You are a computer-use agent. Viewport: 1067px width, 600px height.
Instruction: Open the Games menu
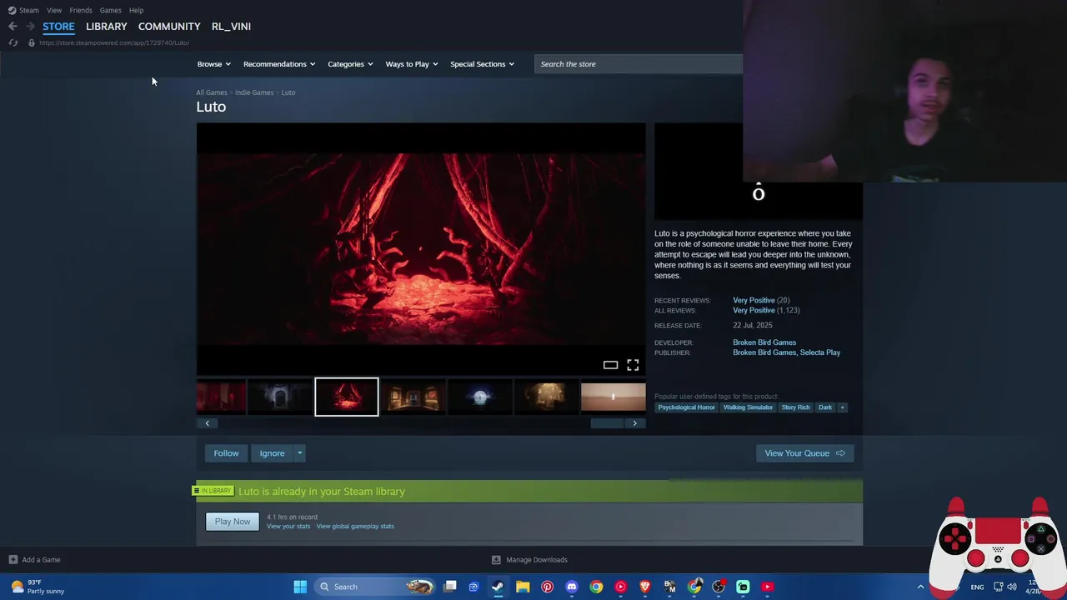[x=110, y=10]
